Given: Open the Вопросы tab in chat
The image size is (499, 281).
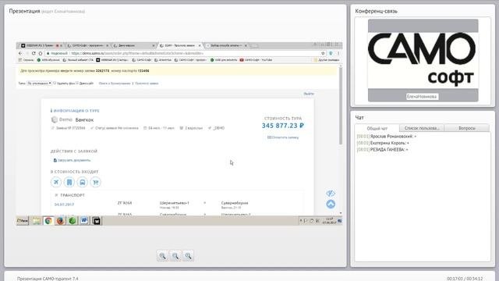Looking at the screenshot, I should coord(467,128).
